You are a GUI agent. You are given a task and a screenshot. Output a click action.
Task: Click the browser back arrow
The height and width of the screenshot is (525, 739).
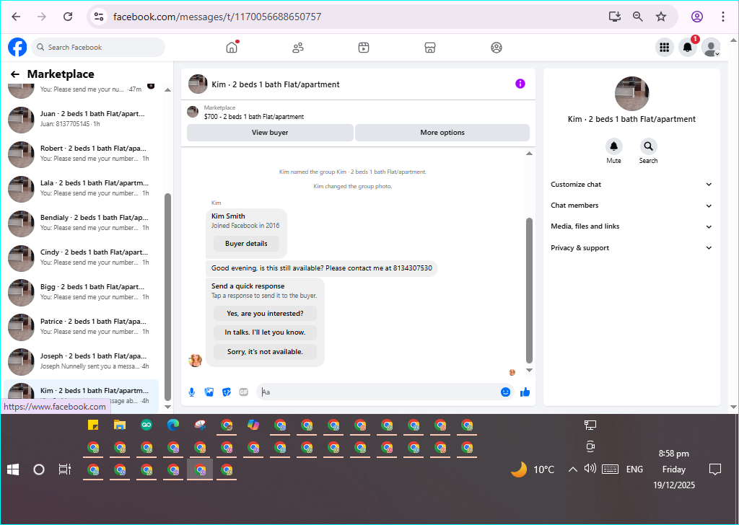pos(16,17)
